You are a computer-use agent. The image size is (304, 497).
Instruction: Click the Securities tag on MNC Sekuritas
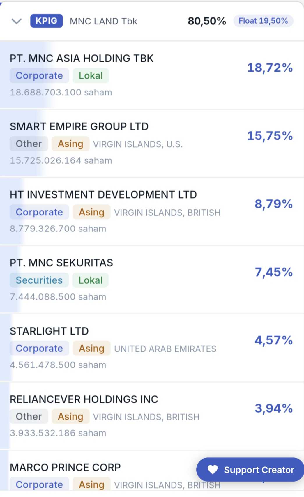39,280
